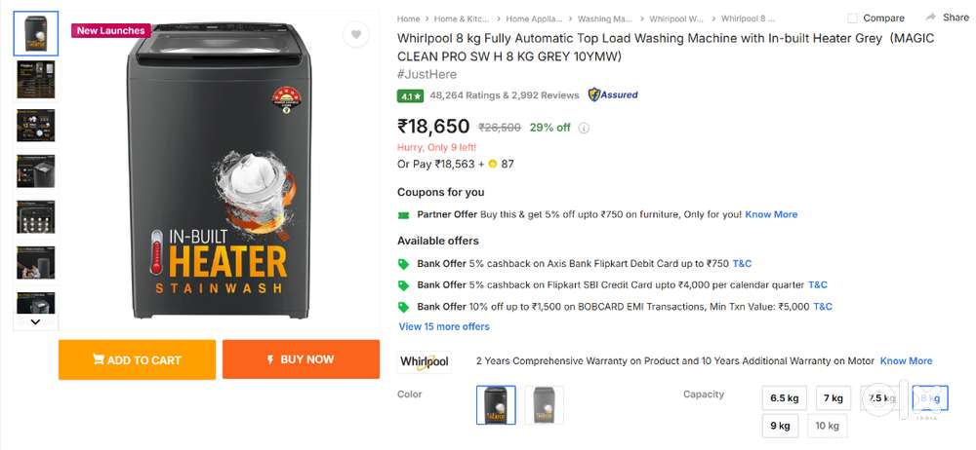The height and width of the screenshot is (450, 976).
Task: Open the Washing Ma... breadcrumb
Action: point(606,19)
